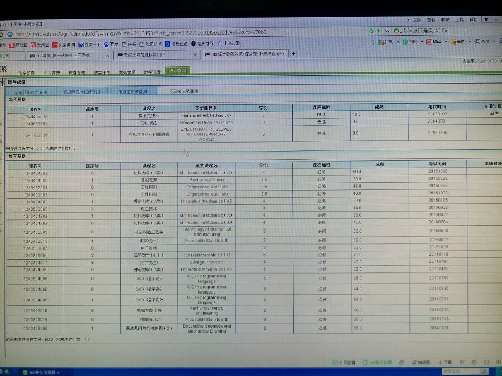Click the Elementary Russian Course cell
502x376 pixels.
[x=206, y=123]
